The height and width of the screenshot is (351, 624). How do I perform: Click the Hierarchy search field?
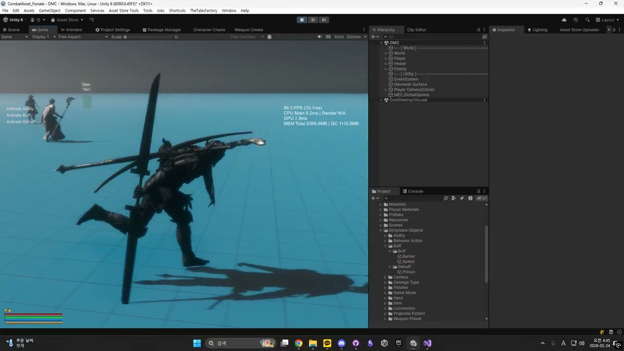coord(431,37)
